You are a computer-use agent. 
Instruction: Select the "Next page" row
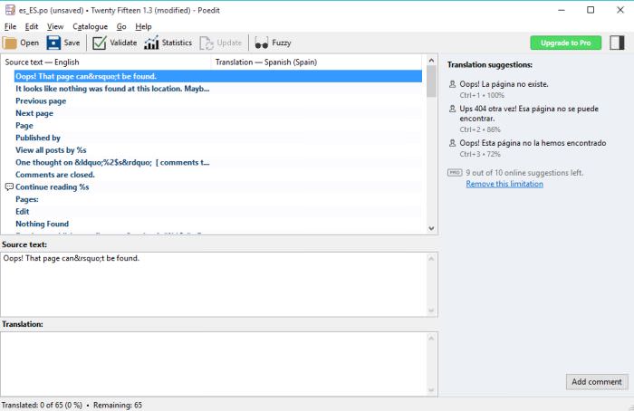pyautogui.click(x=218, y=113)
